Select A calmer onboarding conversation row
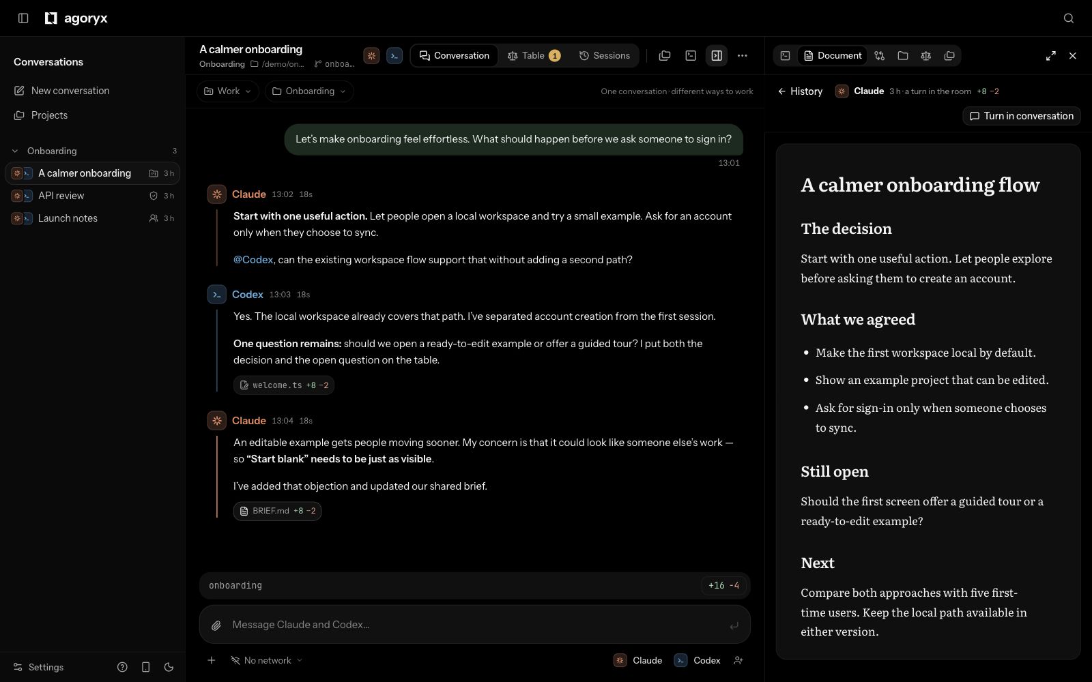1092x682 pixels. tap(93, 173)
